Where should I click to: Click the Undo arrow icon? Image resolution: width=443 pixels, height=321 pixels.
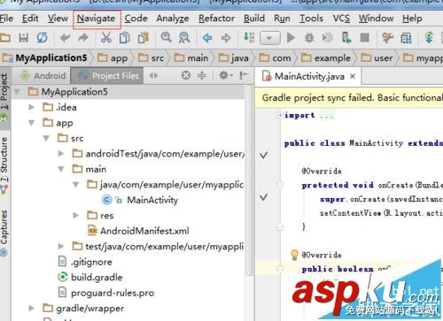pos(65,38)
